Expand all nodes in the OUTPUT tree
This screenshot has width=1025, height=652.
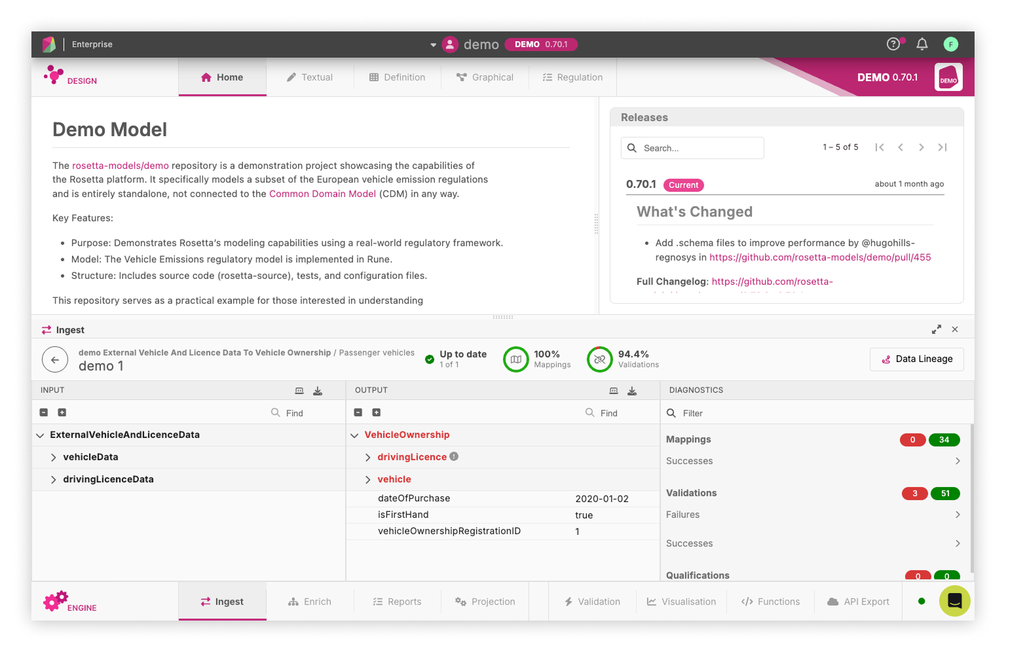376,412
